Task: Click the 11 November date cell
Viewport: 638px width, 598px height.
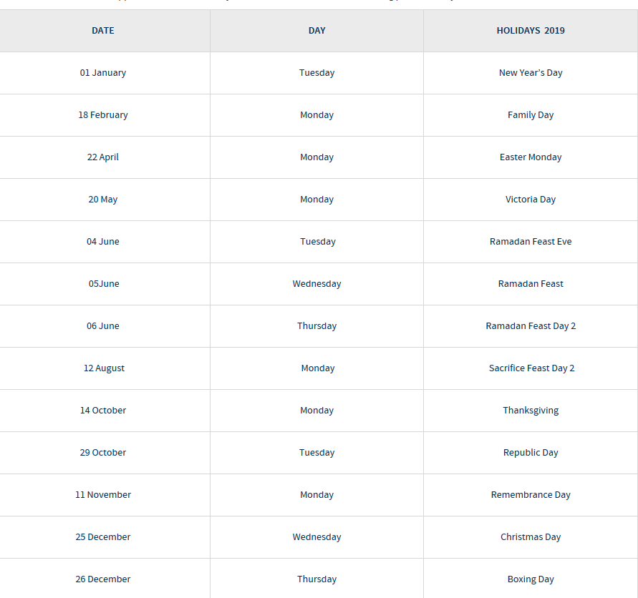Action: click(103, 495)
